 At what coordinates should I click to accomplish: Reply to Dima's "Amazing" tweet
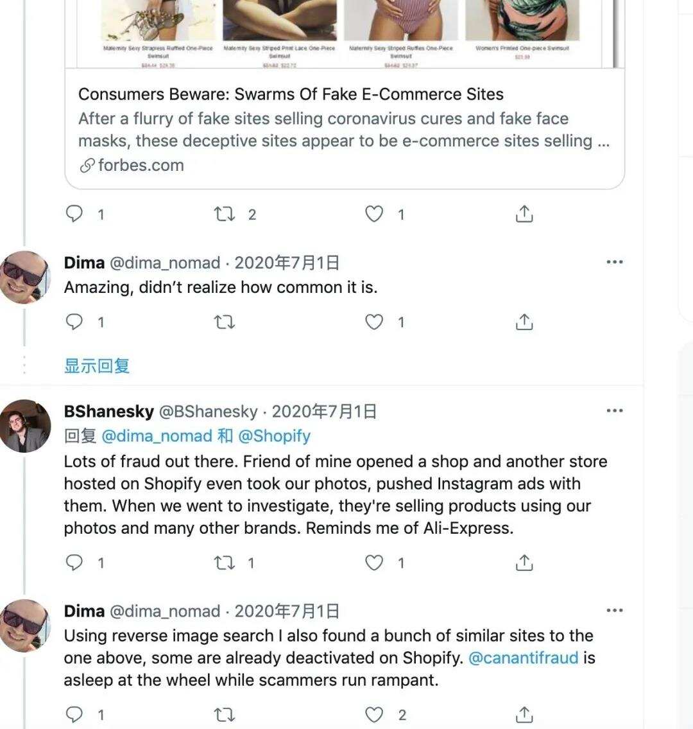[x=74, y=322]
